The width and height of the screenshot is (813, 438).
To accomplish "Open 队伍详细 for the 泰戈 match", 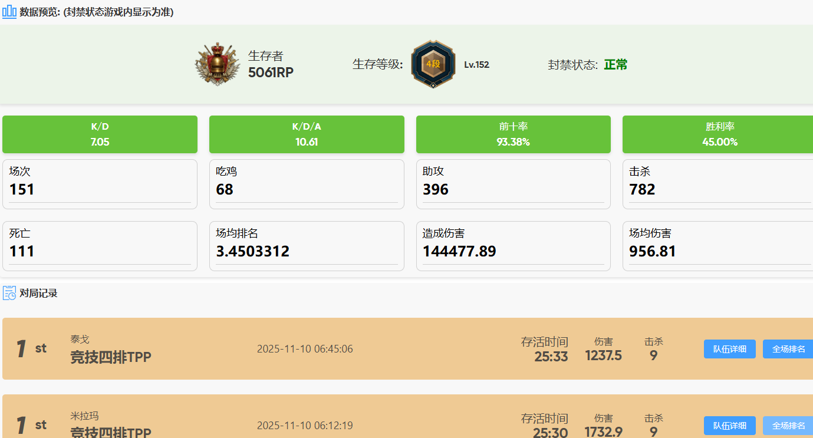I will point(729,349).
